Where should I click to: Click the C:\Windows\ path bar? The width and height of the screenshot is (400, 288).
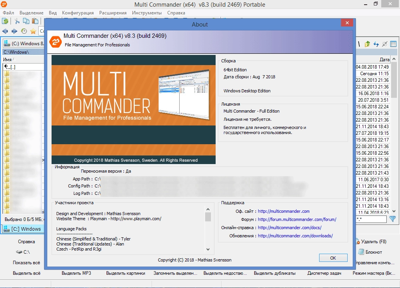coord(23,52)
